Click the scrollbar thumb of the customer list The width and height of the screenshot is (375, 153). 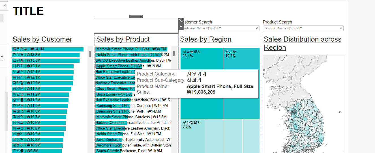pos(90,54)
